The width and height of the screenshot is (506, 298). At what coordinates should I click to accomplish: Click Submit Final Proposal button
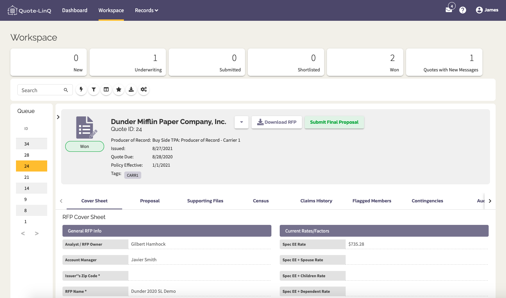point(334,122)
